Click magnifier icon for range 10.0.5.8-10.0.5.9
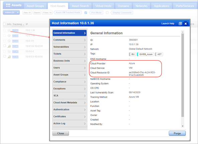 (9, 46)
